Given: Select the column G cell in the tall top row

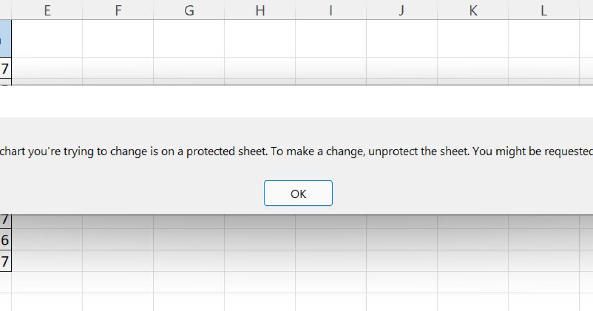Looking at the screenshot, I should click(x=189, y=39).
